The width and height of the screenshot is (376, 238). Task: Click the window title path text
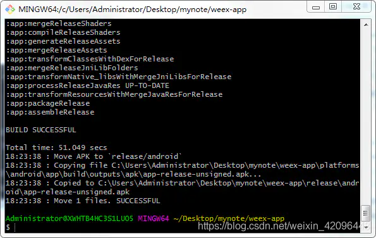tap(133, 9)
